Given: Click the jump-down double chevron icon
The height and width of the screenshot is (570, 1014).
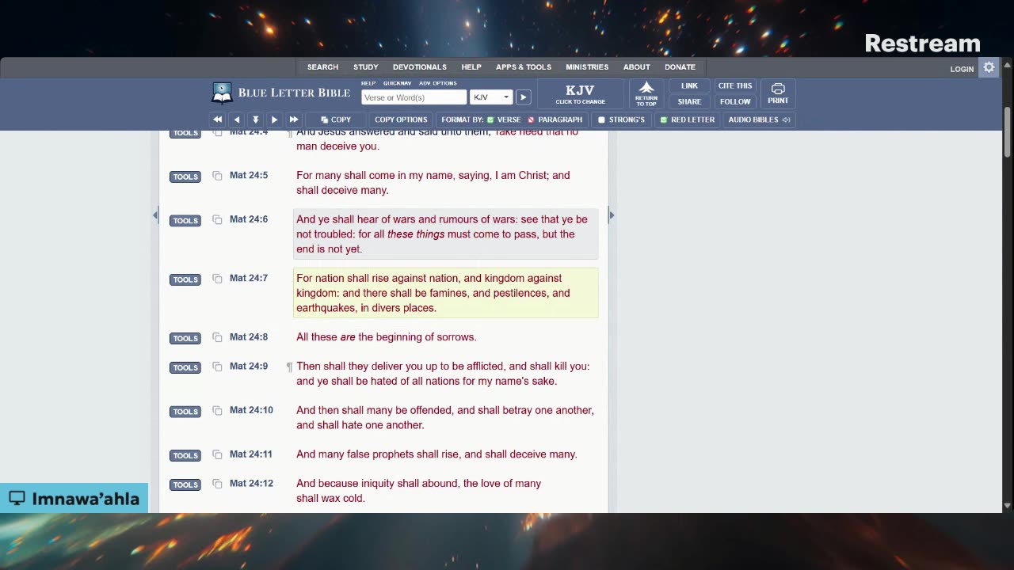Looking at the screenshot, I should pyautogui.click(x=255, y=120).
